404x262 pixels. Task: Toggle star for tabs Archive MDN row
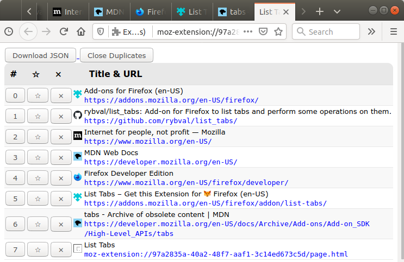pos(38,224)
